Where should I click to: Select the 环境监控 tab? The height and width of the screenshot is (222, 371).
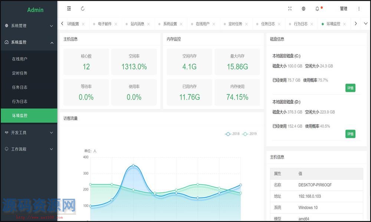333,24
